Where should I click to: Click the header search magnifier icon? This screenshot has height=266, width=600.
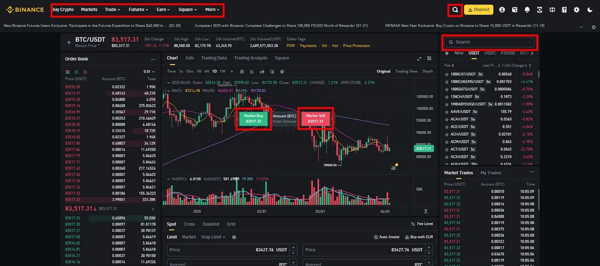455,10
